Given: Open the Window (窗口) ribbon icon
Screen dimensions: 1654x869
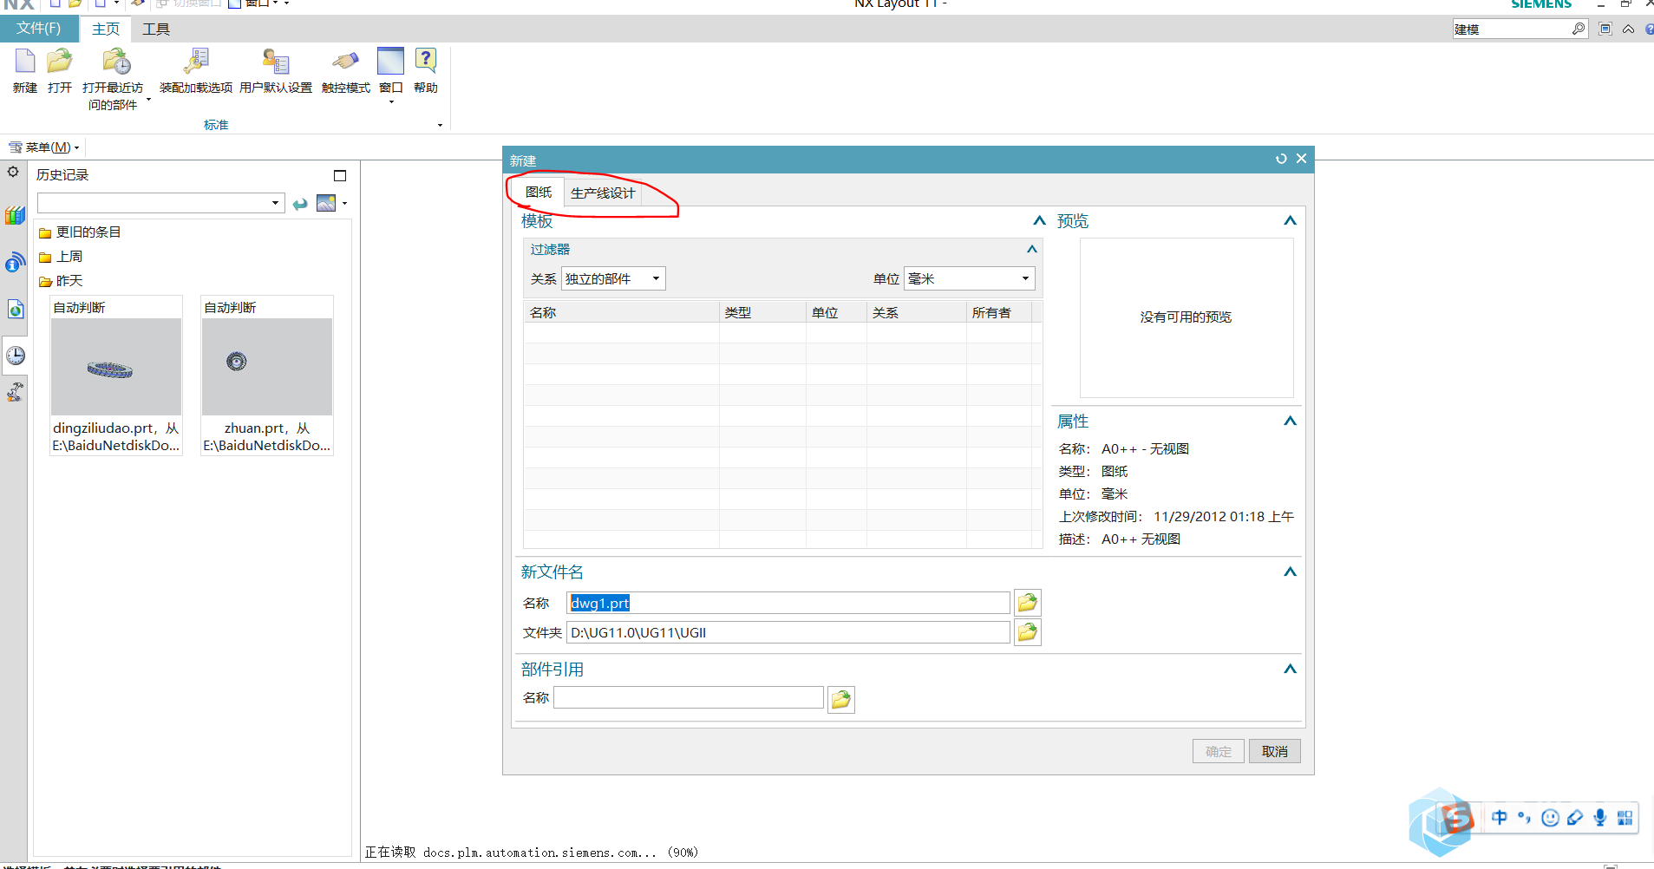Looking at the screenshot, I should click(x=390, y=62).
